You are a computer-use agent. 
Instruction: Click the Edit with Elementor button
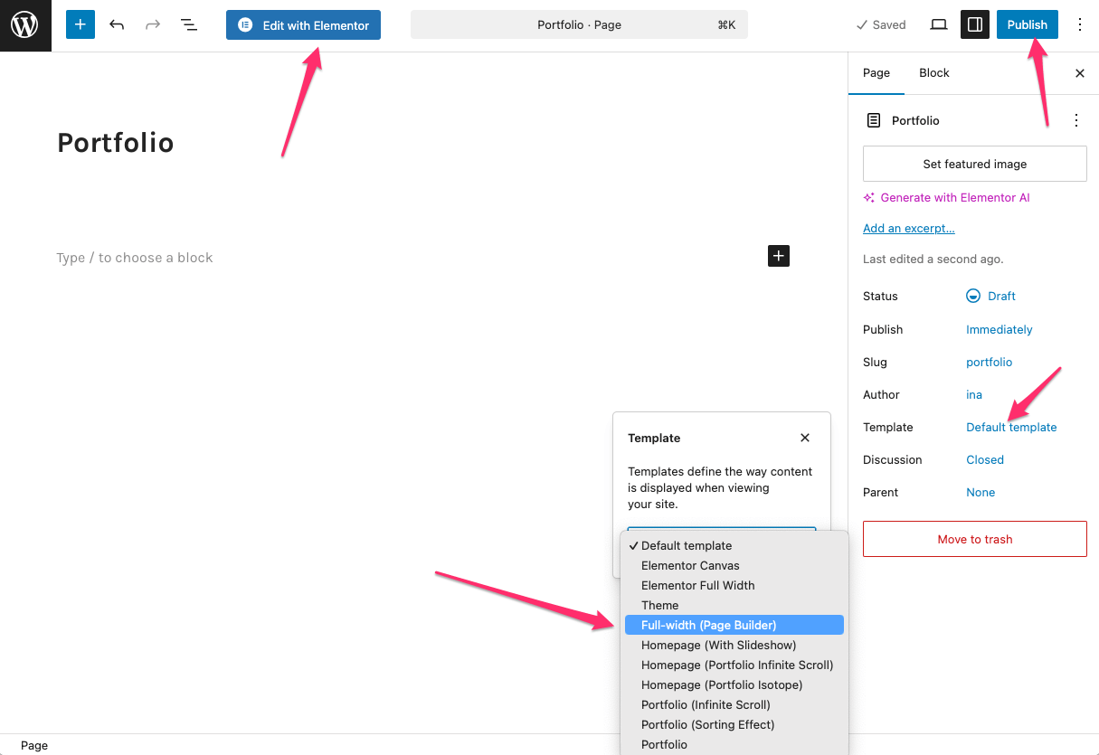303,25
